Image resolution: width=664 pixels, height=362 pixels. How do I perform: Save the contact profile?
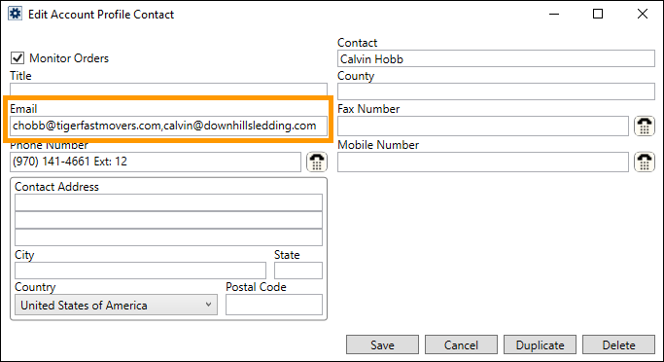tap(382, 344)
